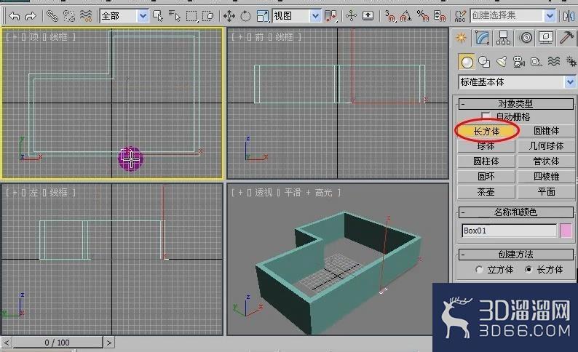This screenshot has height=352, width=578.
Task: Open the 标准基本体 category dropdown
Action: click(516, 81)
